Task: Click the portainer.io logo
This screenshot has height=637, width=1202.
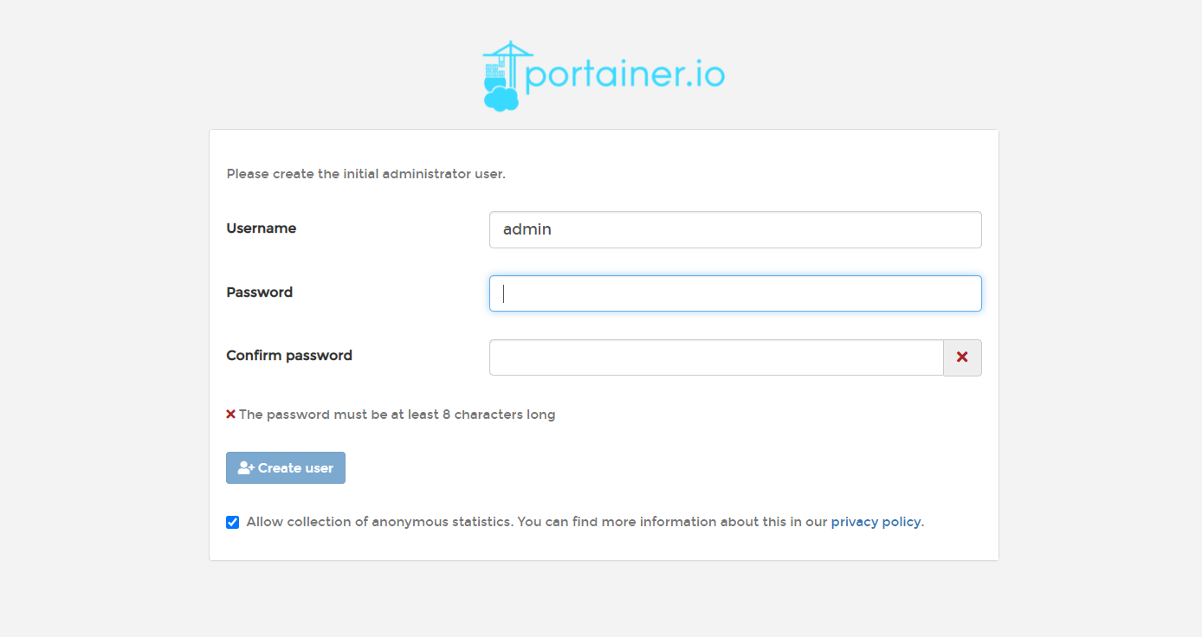Action: (604, 76)
